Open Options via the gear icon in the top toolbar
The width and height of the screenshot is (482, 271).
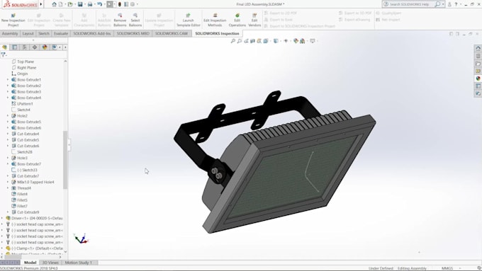(133, 4)
